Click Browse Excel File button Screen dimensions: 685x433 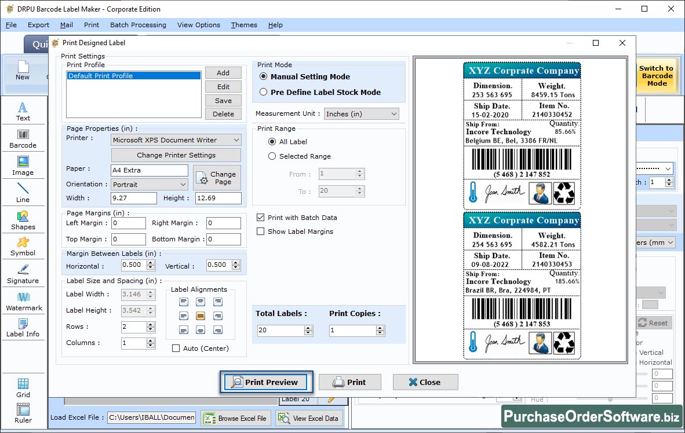point(236,418)
